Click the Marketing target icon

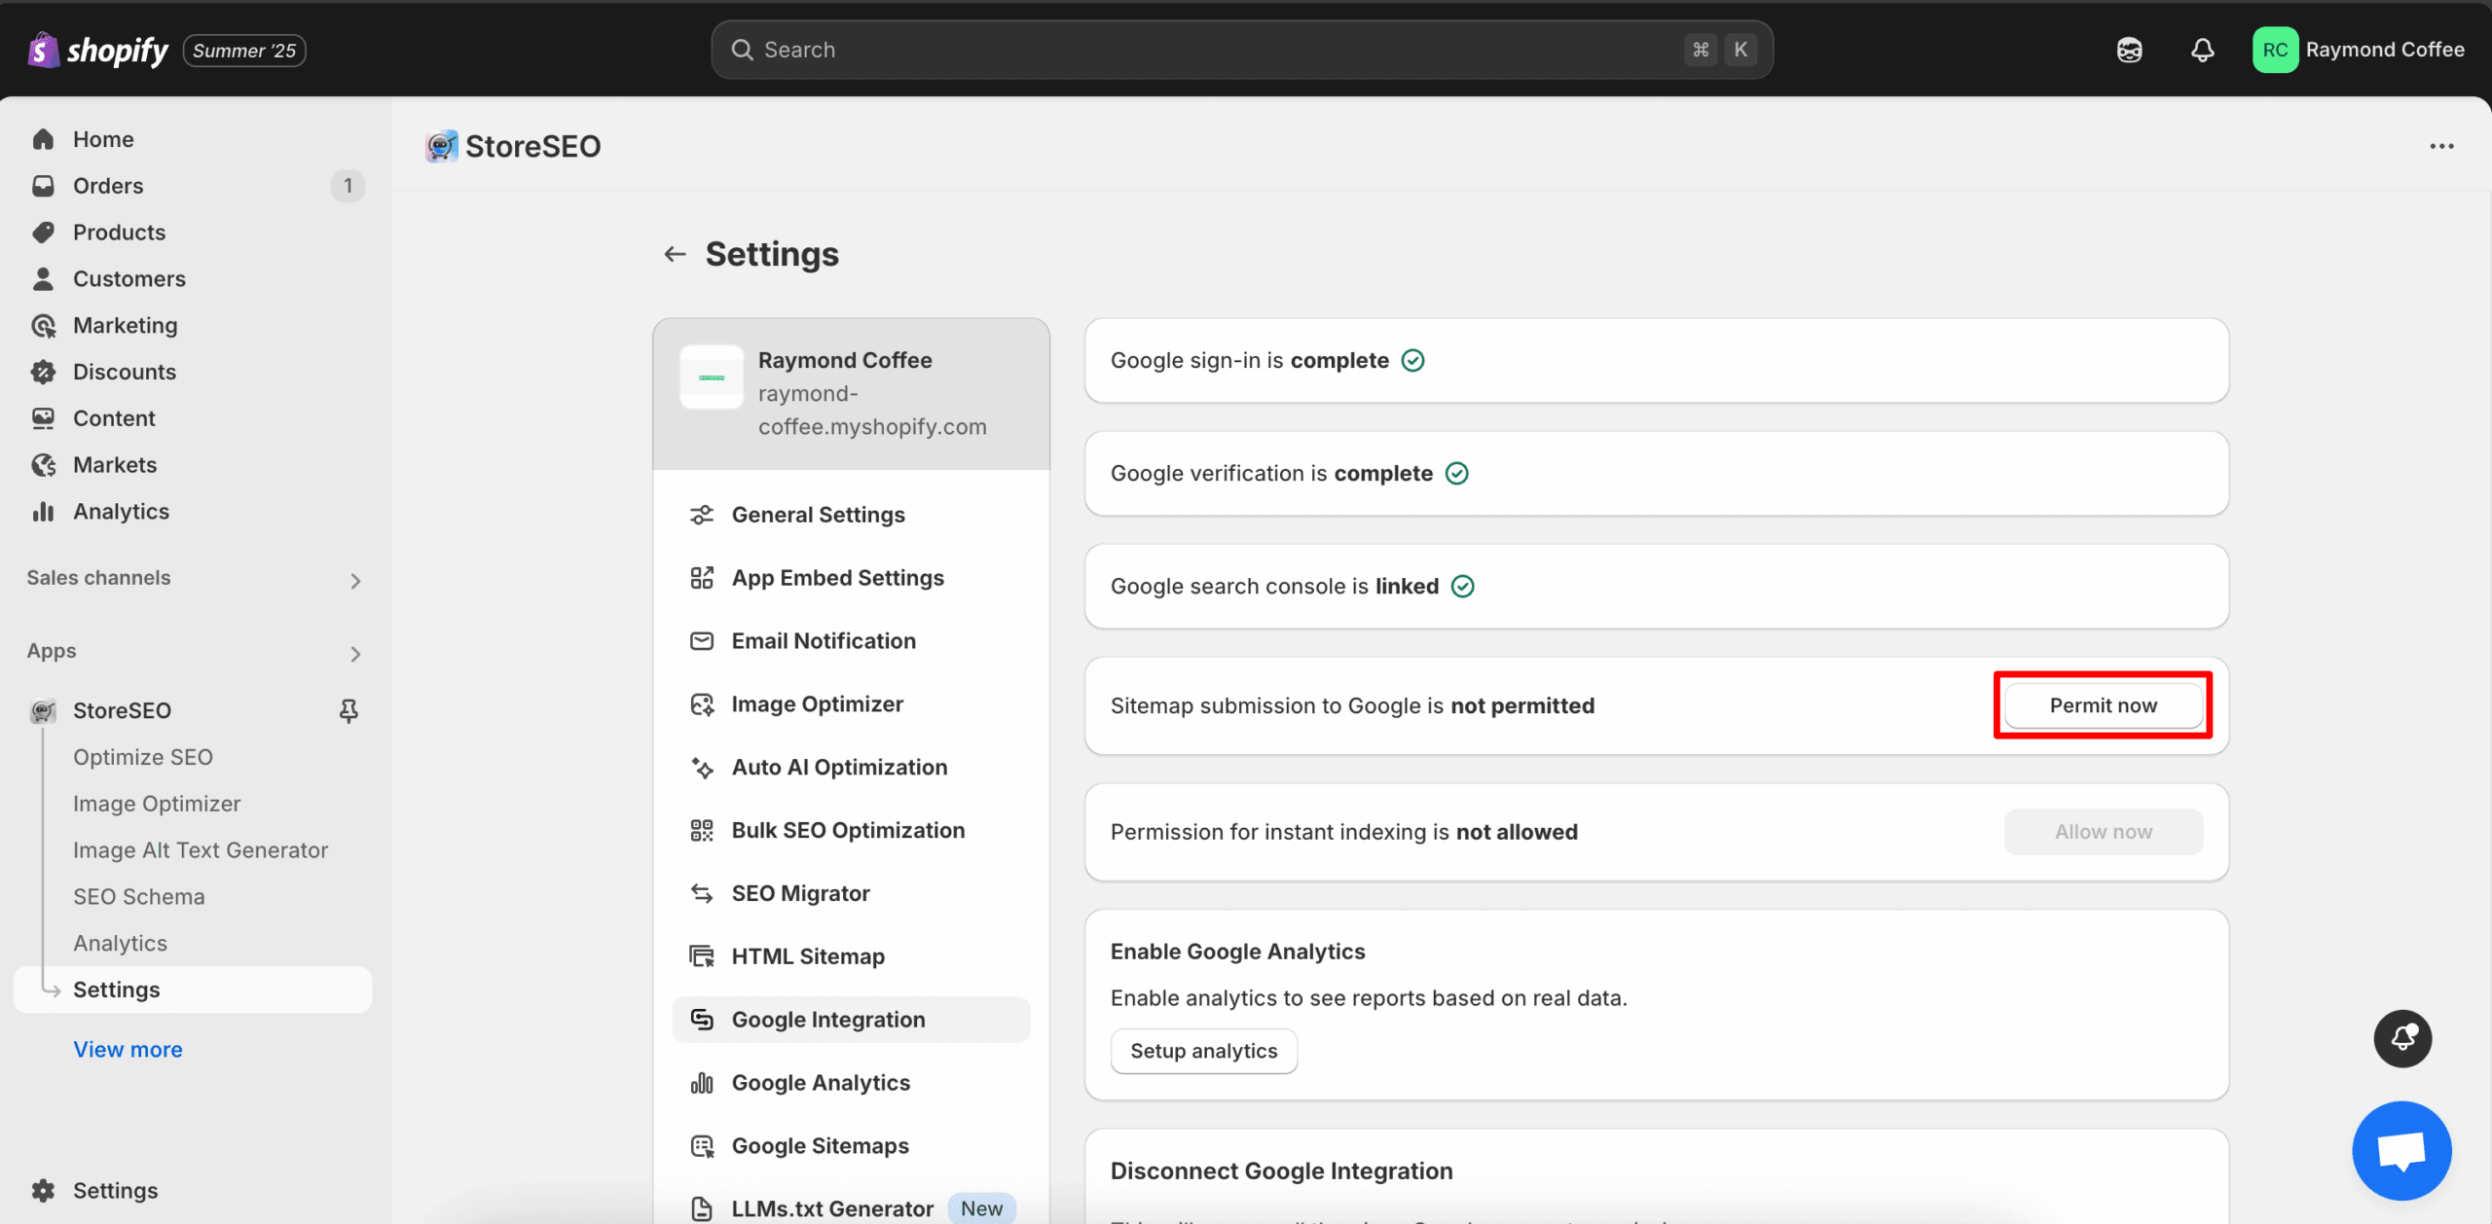click(43, 326)
